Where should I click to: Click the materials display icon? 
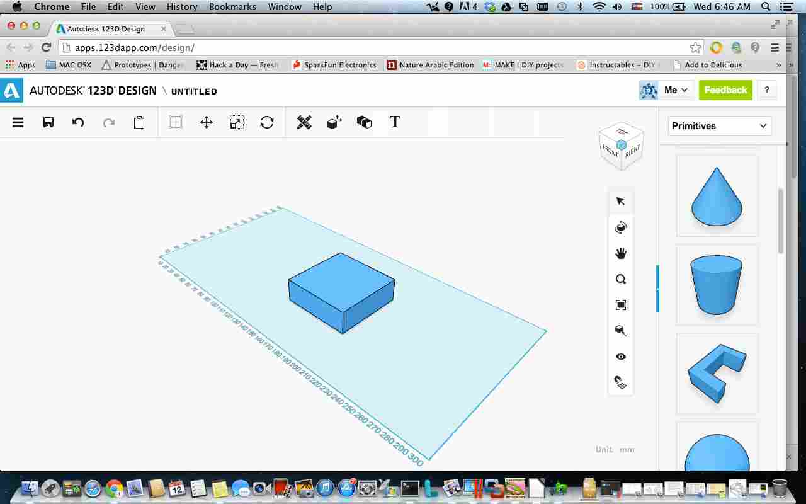click(x=621, y=331)
